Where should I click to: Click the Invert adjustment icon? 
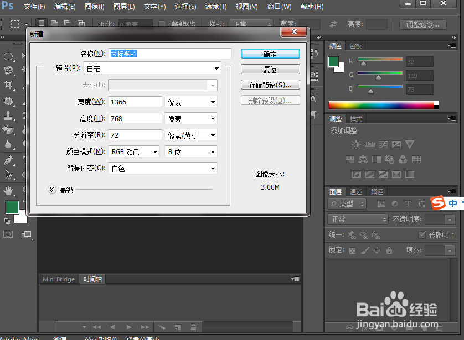pyautogui.click(x=356, y=174)
